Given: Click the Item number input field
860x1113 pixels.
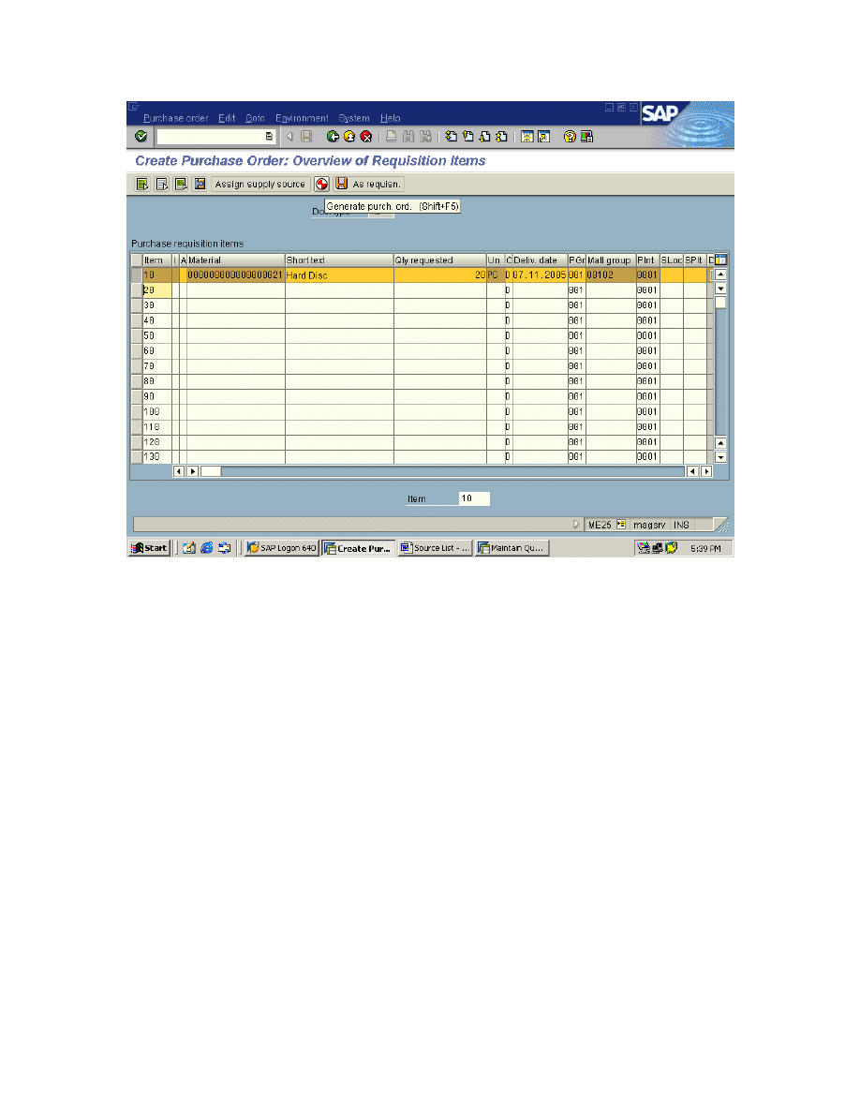Looking at the screenshot, I should tap(473, 498).
